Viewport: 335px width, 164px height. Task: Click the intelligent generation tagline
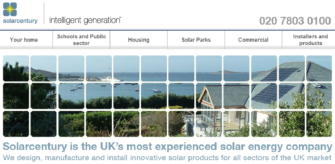coord(85,20)
